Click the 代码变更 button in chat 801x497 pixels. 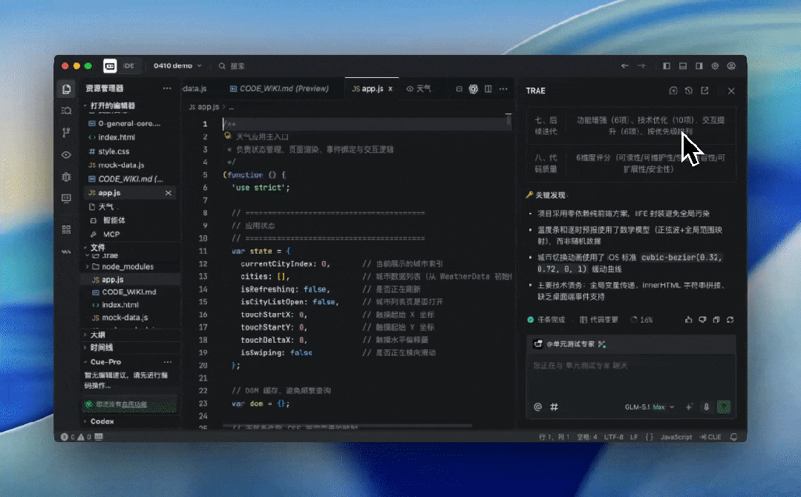pos(598,320)
